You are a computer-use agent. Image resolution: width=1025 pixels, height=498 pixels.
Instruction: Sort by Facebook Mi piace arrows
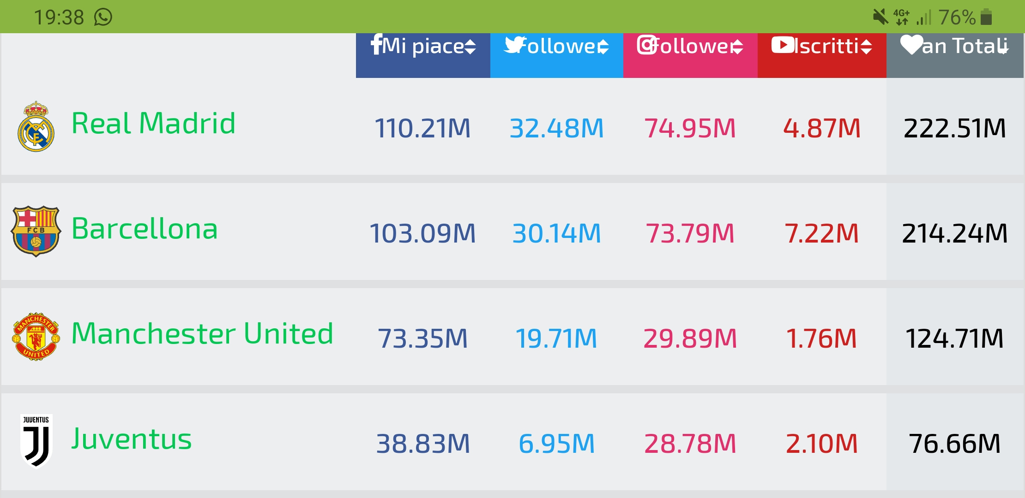(470, 47)
